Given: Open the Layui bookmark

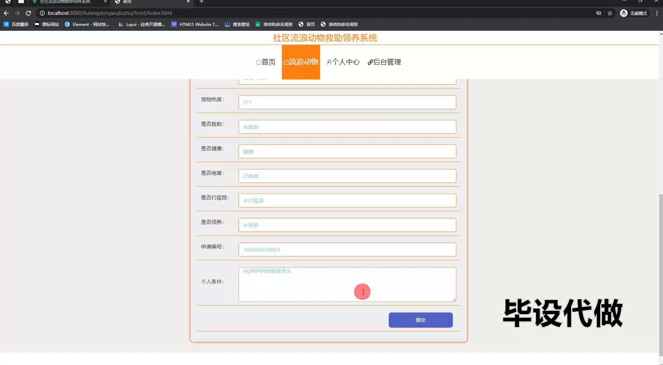Looking at the screenshot, I should click(142, 24).
